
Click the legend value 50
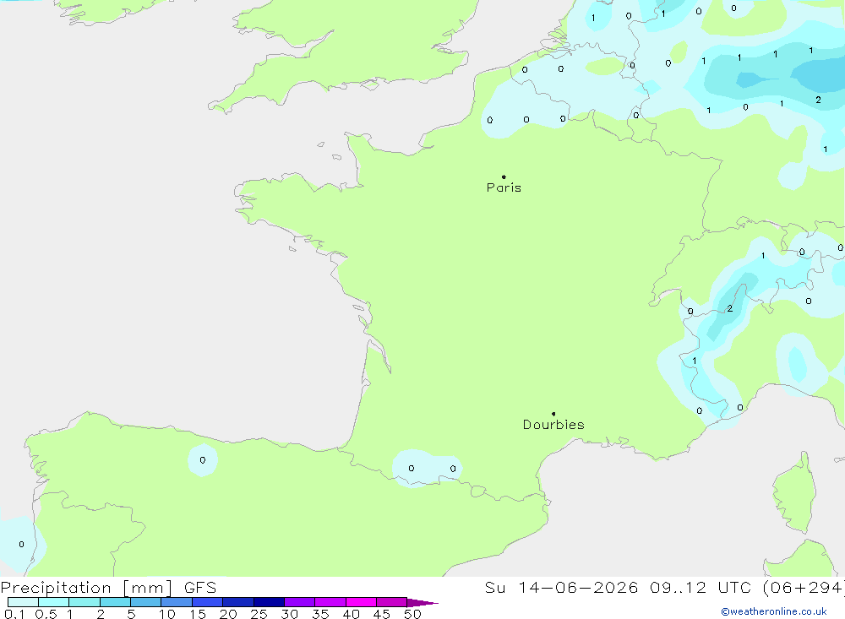[412, 614]
